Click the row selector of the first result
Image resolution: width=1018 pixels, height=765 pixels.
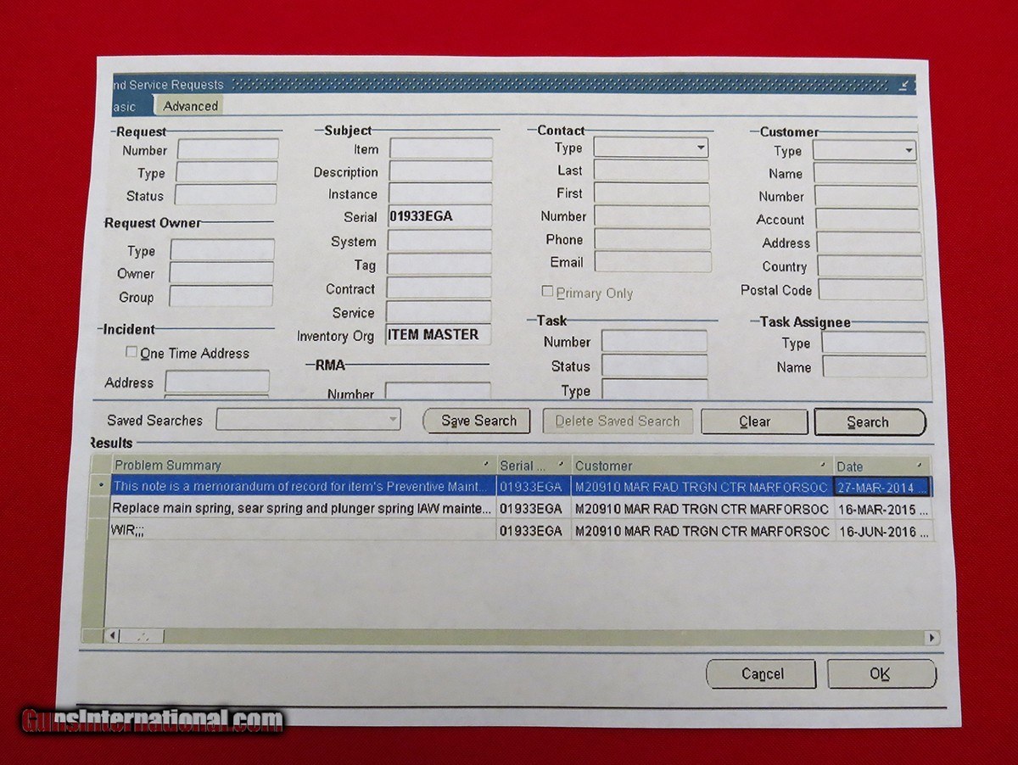(101, 486)
